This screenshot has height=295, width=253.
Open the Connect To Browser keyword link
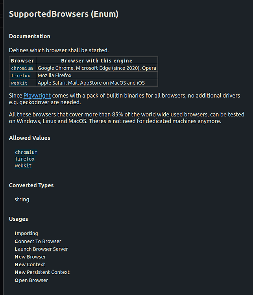(x=38, y=241)
